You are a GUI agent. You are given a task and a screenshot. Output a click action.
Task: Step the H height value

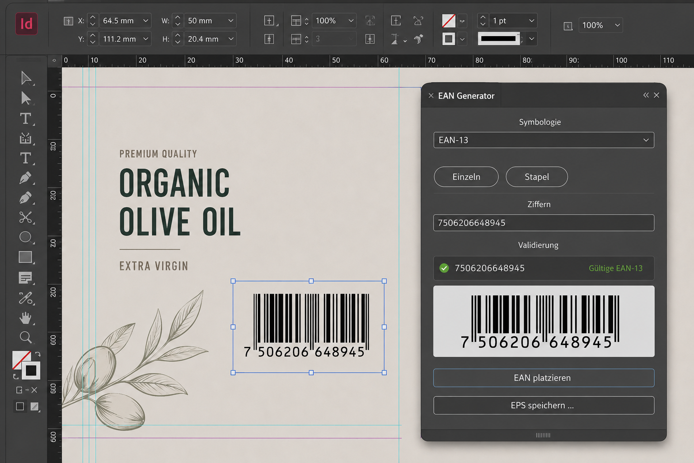[178, 39]
